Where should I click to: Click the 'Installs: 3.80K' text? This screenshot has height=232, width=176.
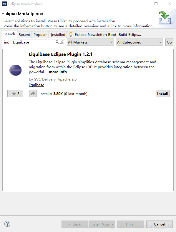click(51, 94)
